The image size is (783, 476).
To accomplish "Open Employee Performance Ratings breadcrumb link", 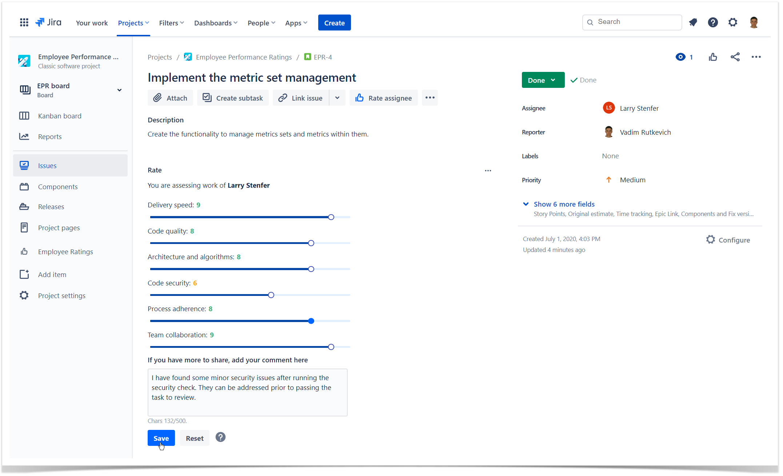I will coord(244,57).
